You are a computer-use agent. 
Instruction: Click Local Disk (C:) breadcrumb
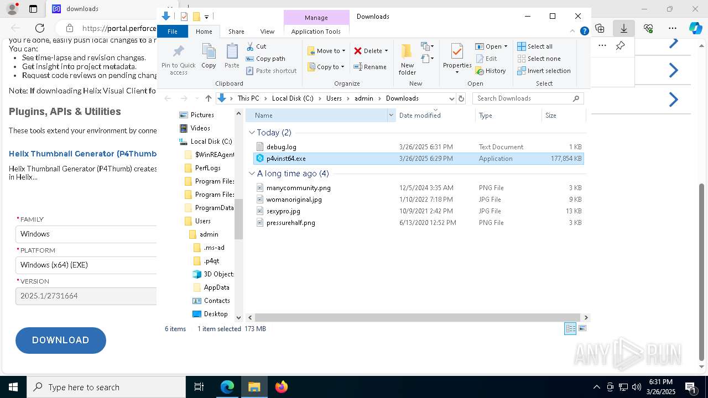click(x=293, y=98)
